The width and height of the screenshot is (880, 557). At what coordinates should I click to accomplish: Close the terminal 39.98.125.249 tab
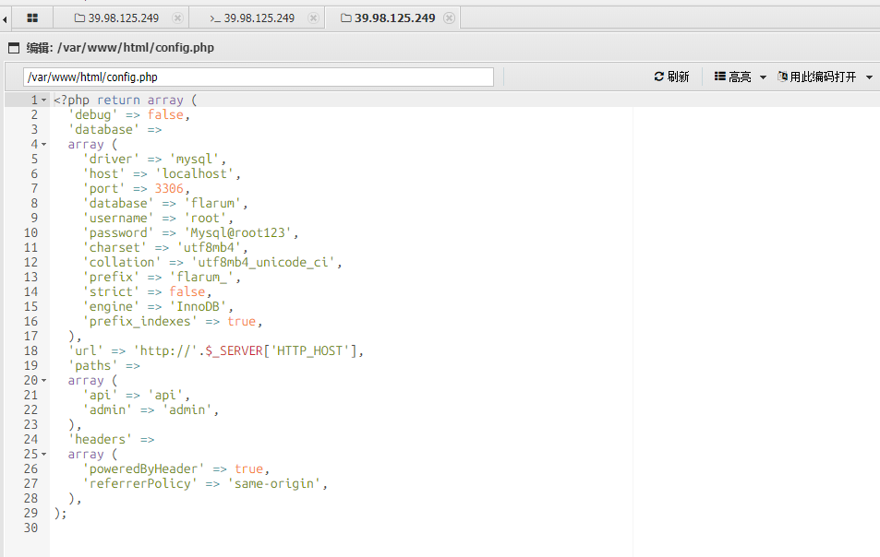click(313, 18)
